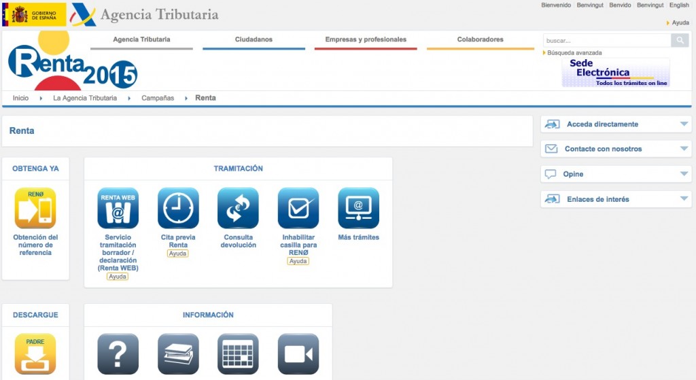This screenshot has width=696, height=380.
Task: Select the Bienvenido language option
Action: [556, 5]
